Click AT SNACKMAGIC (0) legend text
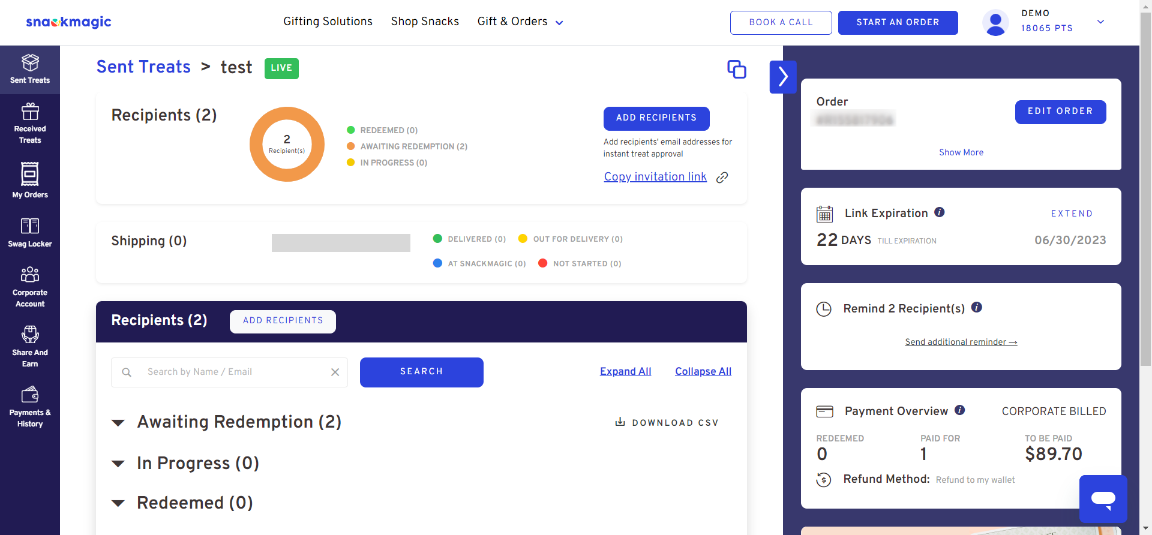1152x535 pixels. [487, 263]
